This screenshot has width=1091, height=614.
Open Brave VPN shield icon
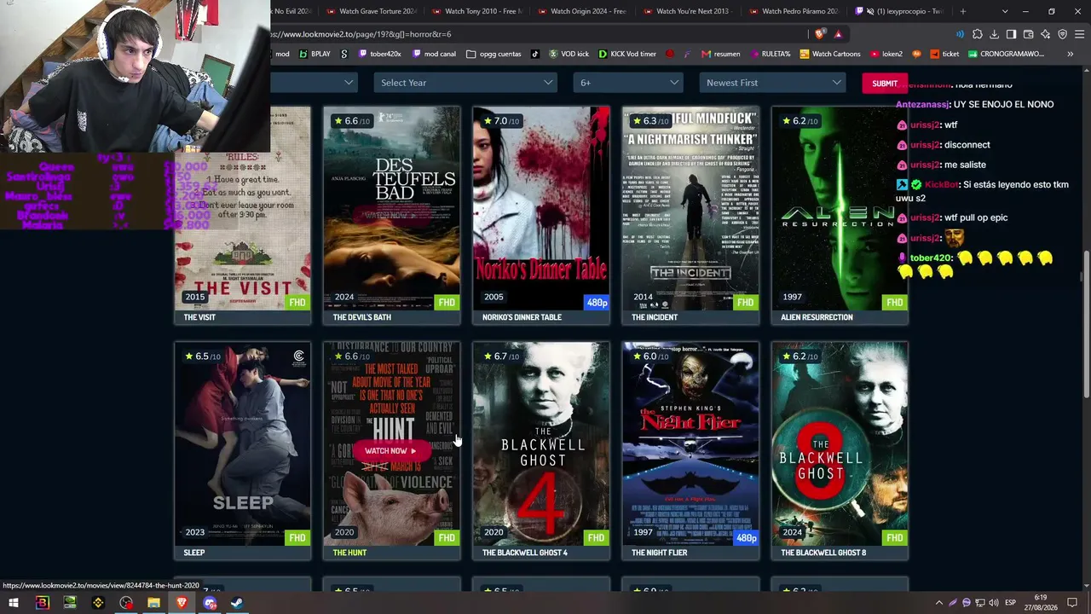pyautogui.click(x=1062, y=34)
